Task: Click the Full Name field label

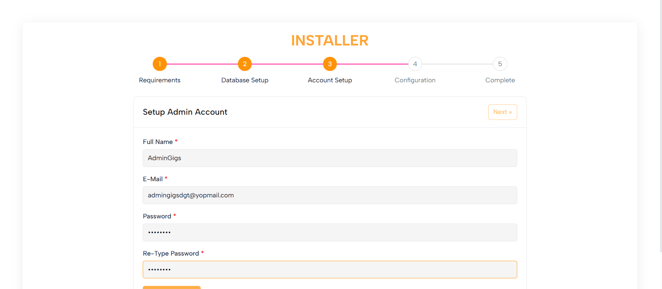Action: point(158,142)
